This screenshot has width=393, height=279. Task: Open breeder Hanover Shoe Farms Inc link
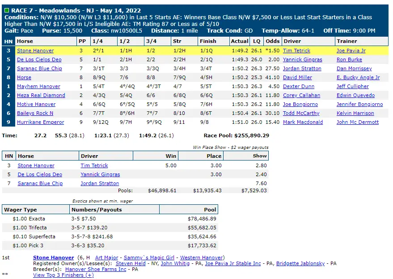click(96, 269)
